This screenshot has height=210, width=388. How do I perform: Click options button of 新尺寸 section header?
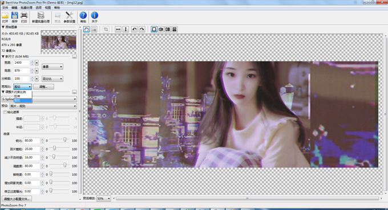(x=74, y=57)
